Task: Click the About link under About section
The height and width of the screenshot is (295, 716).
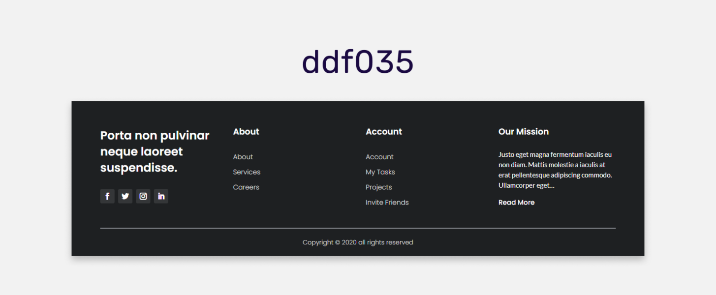Action: coord(243,156)
